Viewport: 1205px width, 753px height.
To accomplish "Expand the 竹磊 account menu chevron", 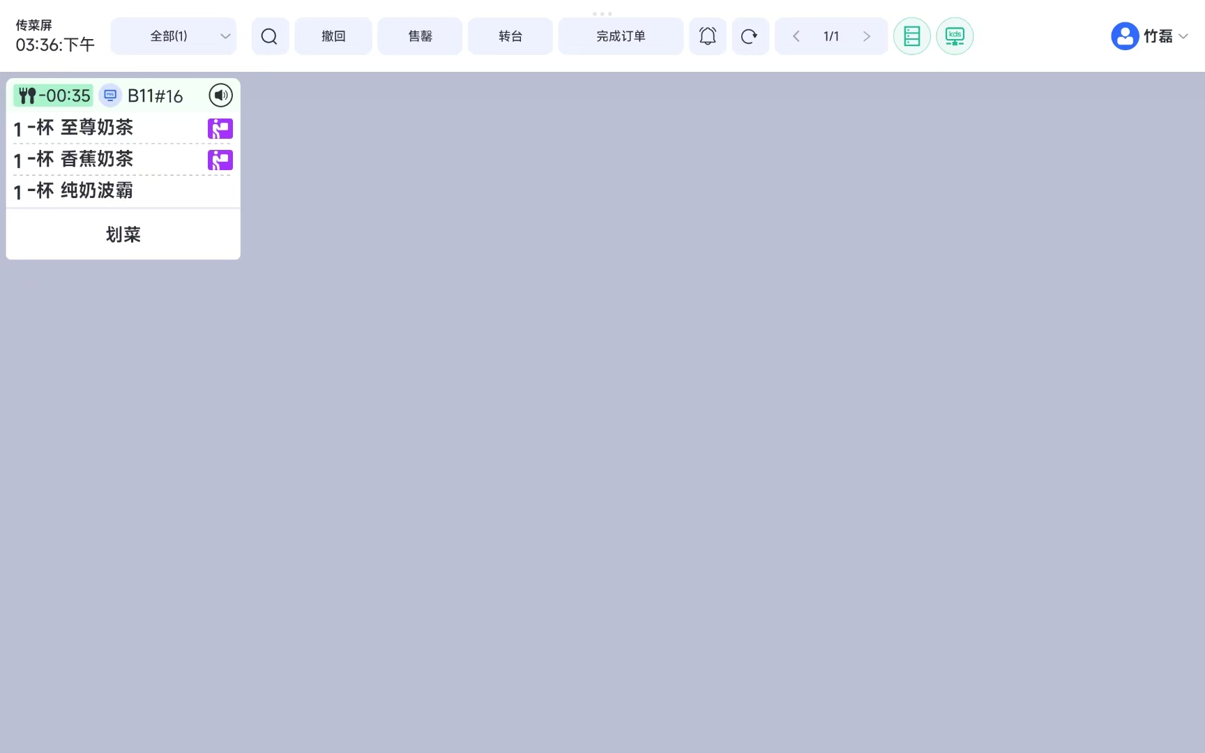I will tap(1183, 36).
